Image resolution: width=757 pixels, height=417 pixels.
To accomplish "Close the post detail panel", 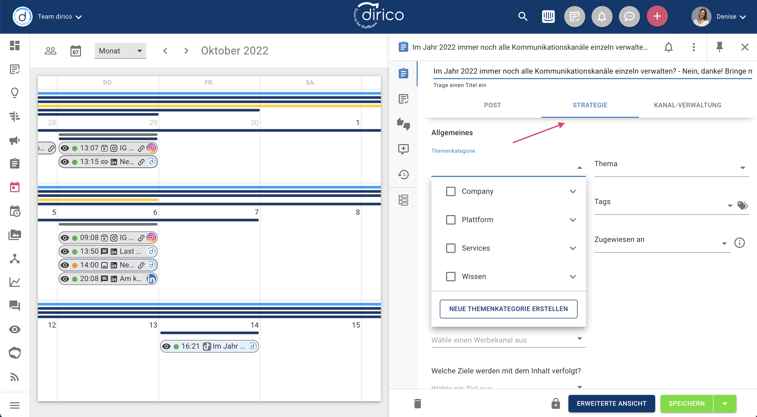I will pyautogui.click(x=744, y=47).
